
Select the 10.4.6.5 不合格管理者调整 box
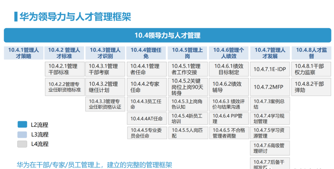tap(229, 133)
